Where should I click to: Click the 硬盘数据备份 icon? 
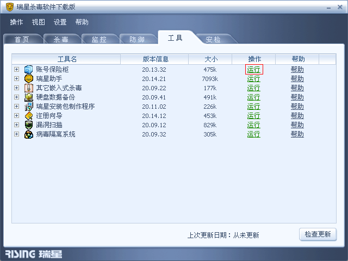click(29, 97)
